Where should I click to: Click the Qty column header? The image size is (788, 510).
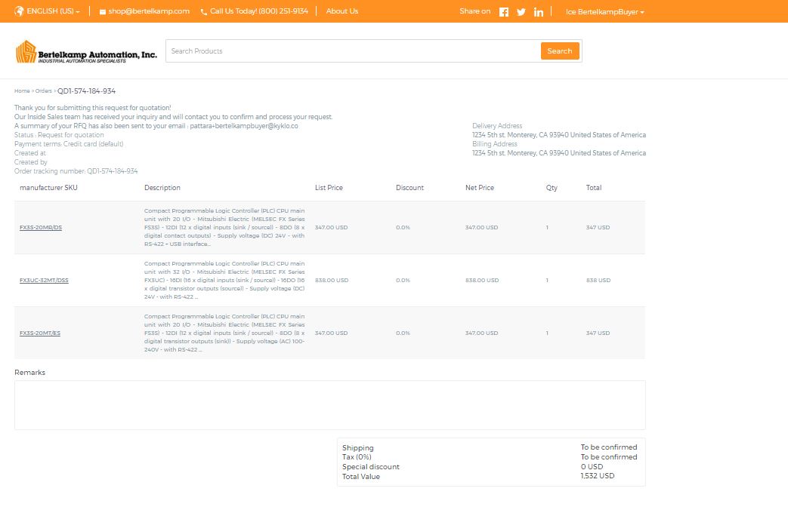(552, 188)
